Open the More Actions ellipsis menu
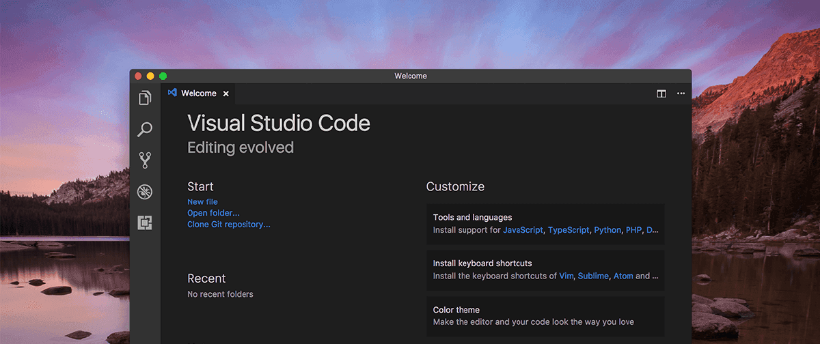This screenshot has width=820, height=344. (x=681, y=94)
